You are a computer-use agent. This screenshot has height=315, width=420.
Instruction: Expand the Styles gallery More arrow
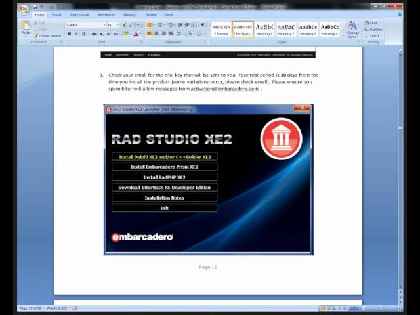343,35
